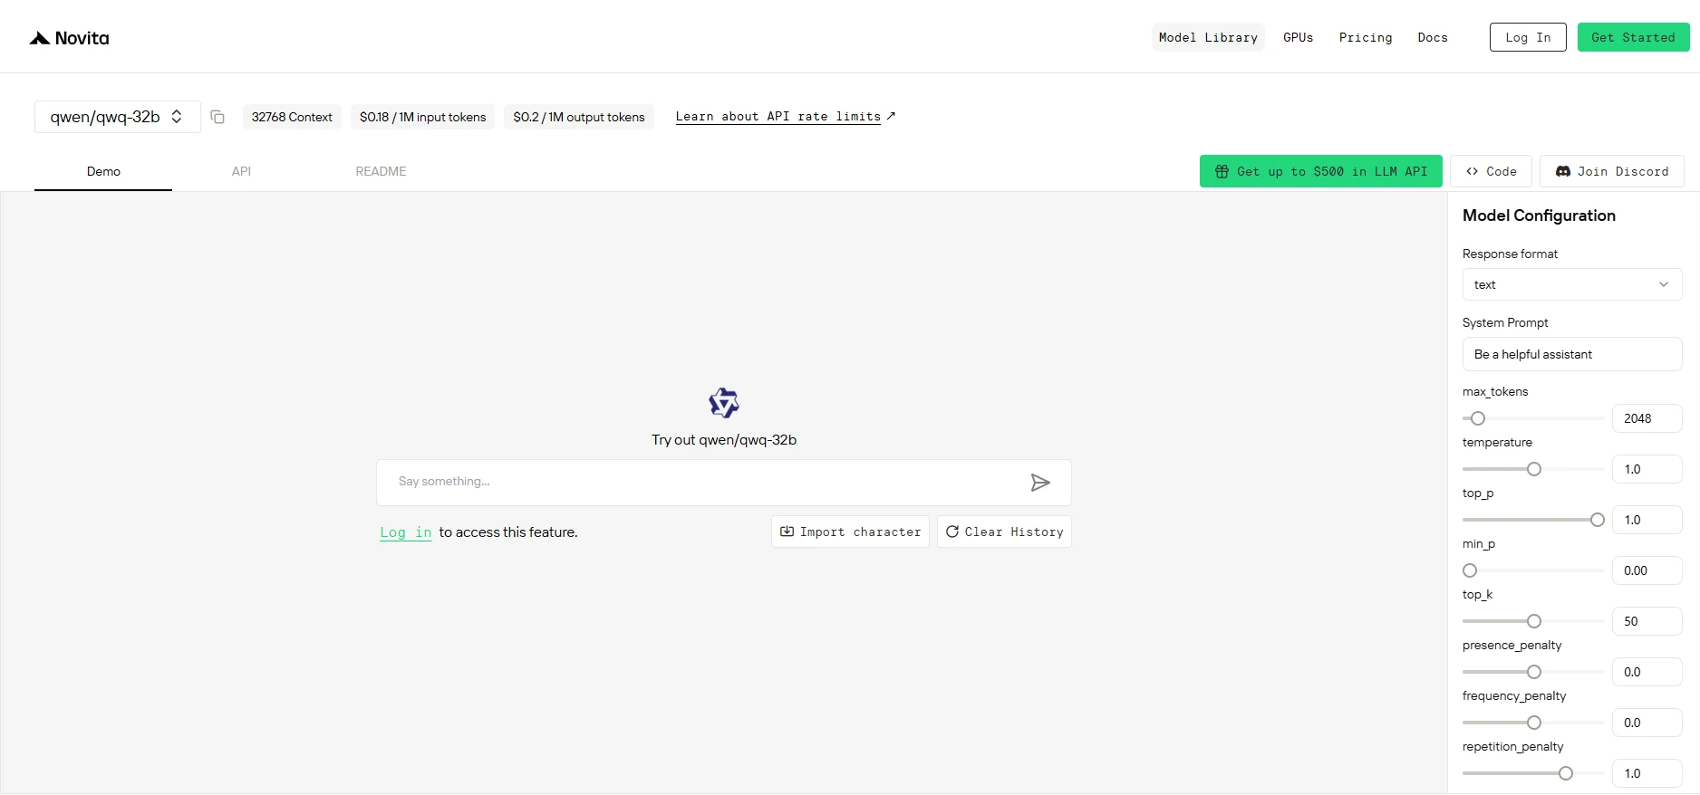
Task: Claim up to $500 in LLM API
Action: coord(1320,171)
